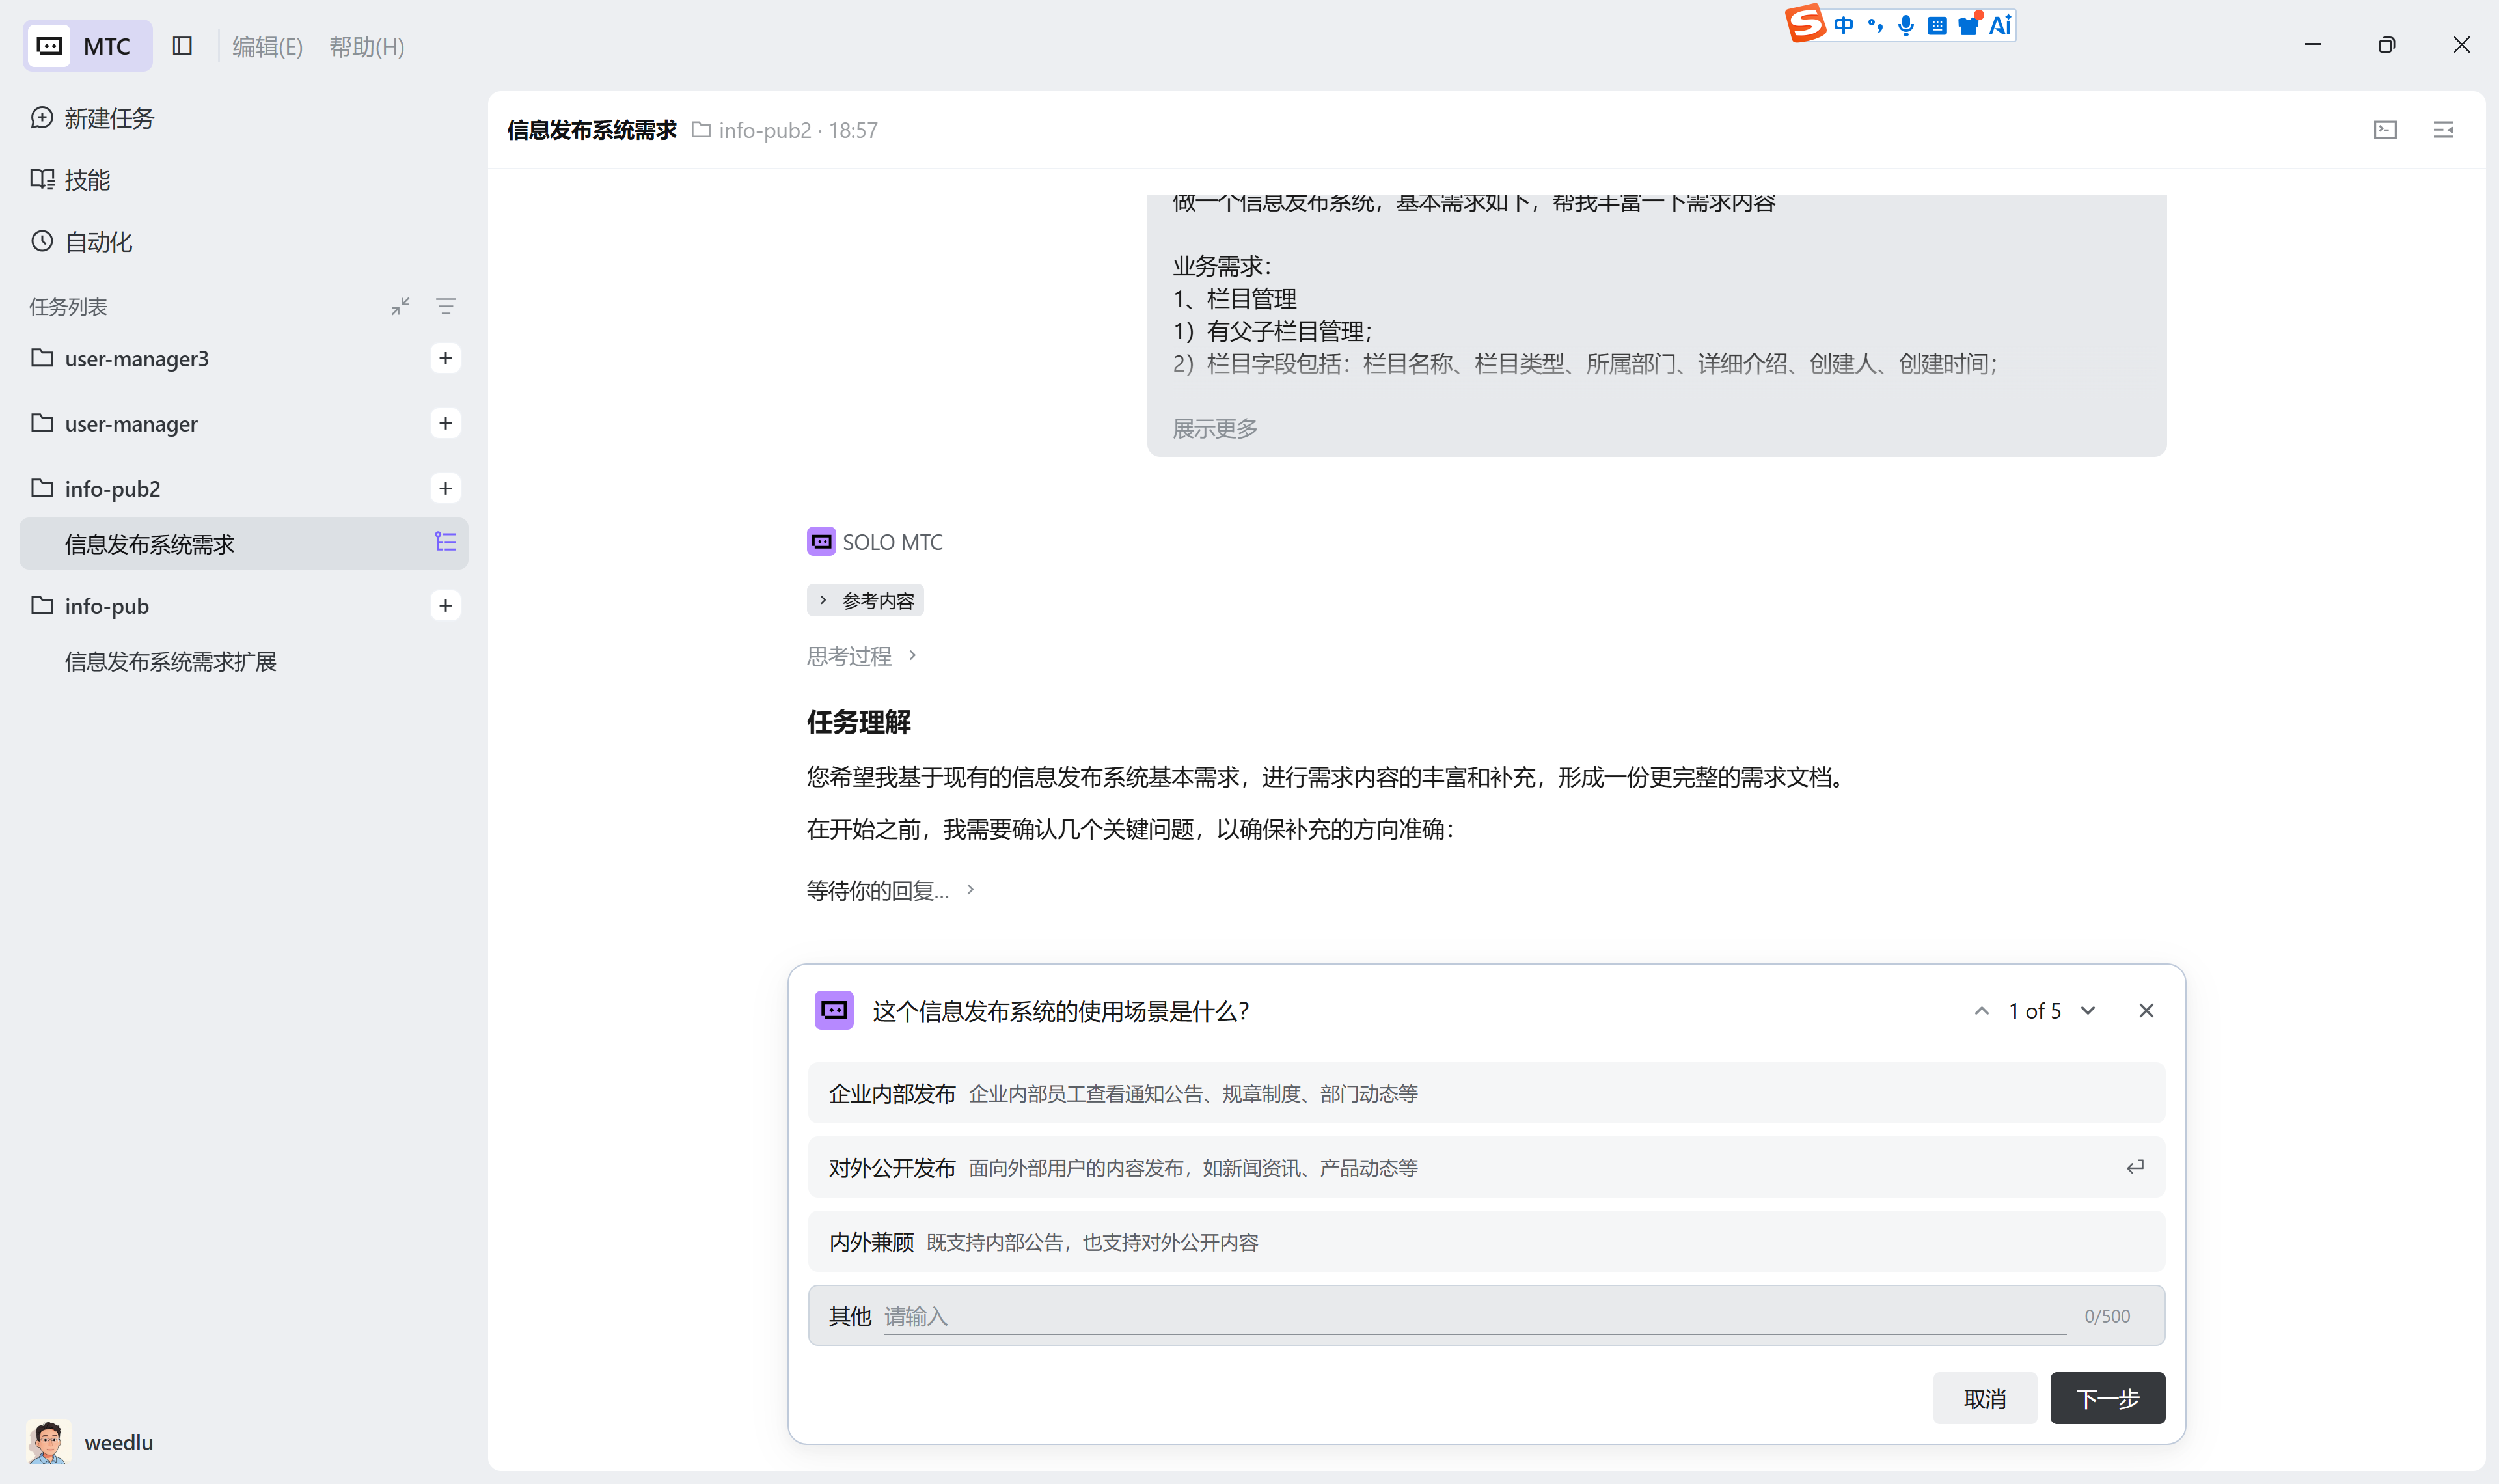Screen dimensions: 2499x1484
Task: Expand the 参考内容 section
Action: click(x=866, y=600)
